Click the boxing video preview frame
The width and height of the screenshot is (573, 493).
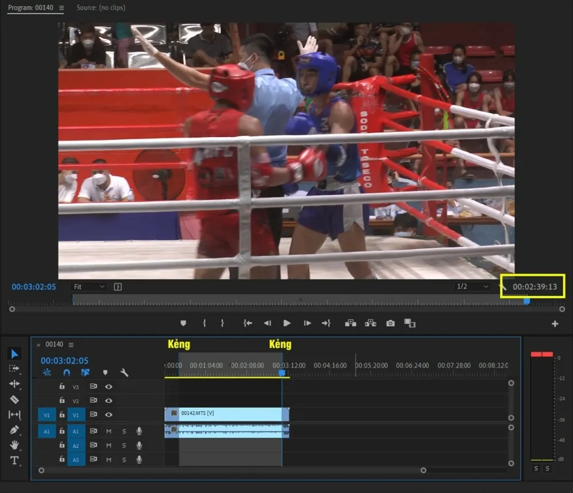[286, 151]
